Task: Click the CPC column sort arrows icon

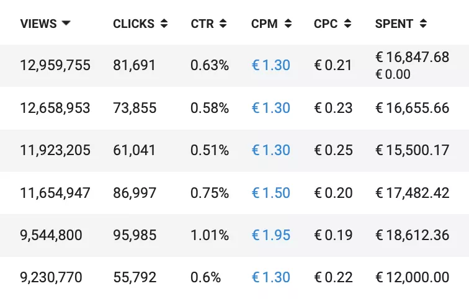Action: (x=347, y=24)
